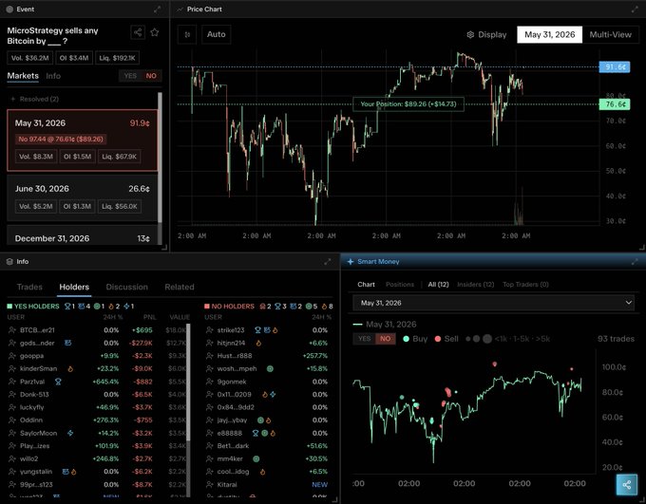
Task: Toggle NO side in Markets panel
Action: (151, 76)
